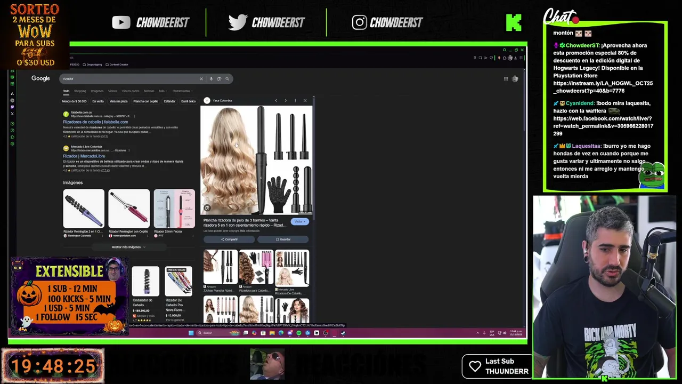Switch to the Videos tab
This screenshot has width=682, height=384.
[x=112, y=91]
